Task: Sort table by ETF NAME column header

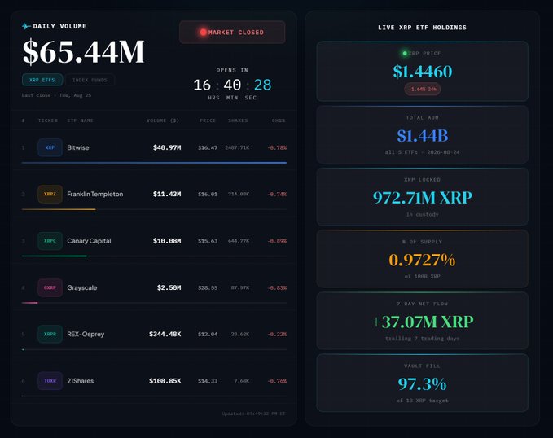Action: coord(80,120)
